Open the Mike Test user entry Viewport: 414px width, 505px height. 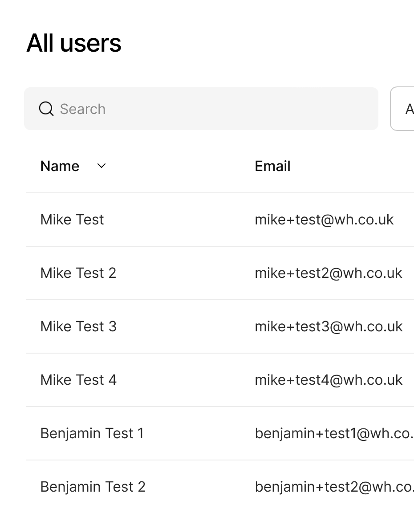(72, 220)
